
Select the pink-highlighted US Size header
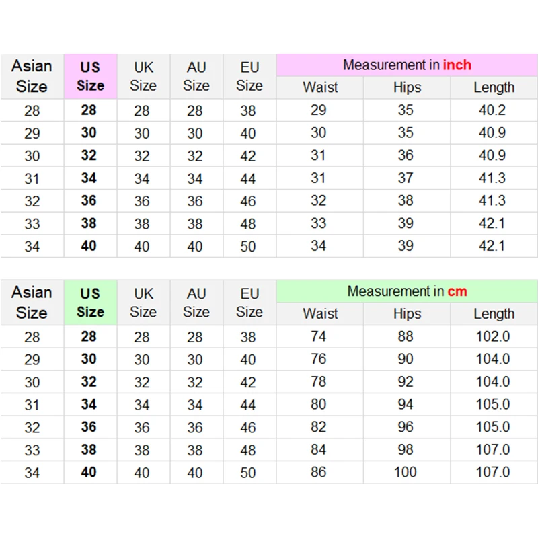(90, 76)
